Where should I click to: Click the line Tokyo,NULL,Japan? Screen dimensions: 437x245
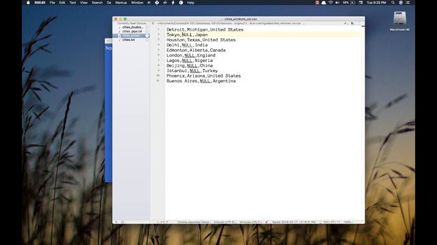tap(187, 35)
